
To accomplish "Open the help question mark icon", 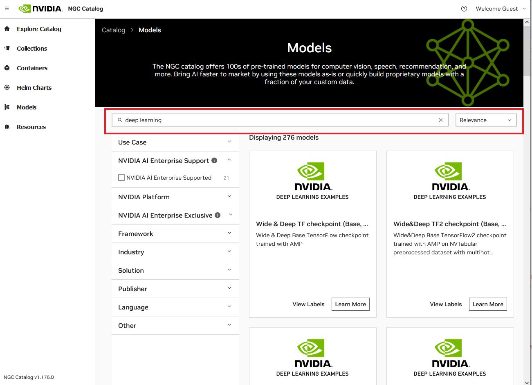I will point(464,9).
